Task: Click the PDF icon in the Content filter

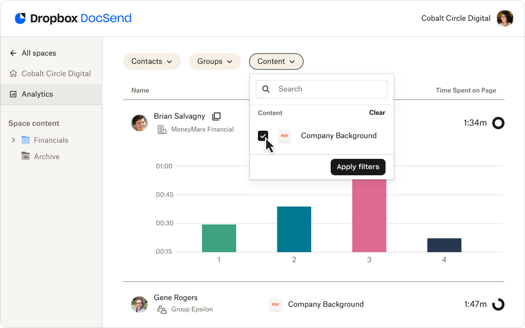Action: 284,136
